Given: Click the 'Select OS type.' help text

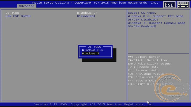Looking at the screenshot, I should pyautogui.click(x=142, y=13).
